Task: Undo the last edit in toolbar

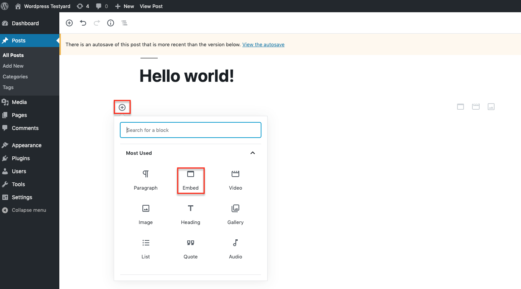Action: click(x=83, y=23)
